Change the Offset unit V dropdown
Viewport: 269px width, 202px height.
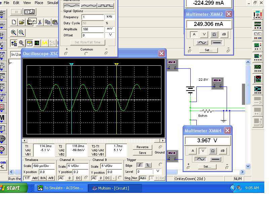(x=110, y=35)
